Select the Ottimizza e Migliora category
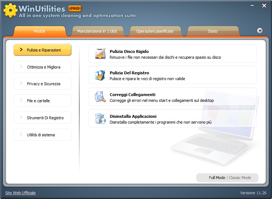This screenshot has height=199, width=272. [42, 67]
